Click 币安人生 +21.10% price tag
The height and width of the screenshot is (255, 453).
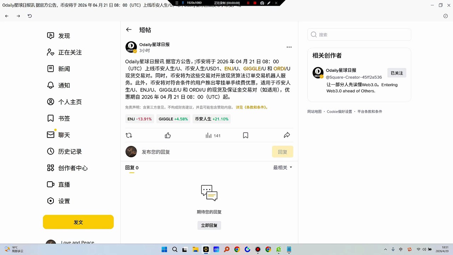point(212,119)
